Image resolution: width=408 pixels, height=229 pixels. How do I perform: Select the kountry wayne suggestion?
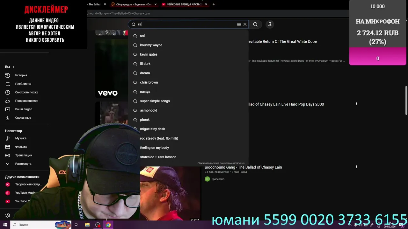tap(188, 45)
